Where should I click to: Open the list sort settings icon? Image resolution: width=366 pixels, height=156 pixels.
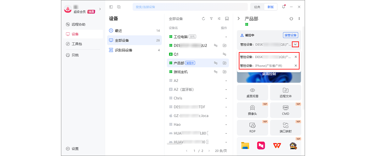tap(219, 19)
